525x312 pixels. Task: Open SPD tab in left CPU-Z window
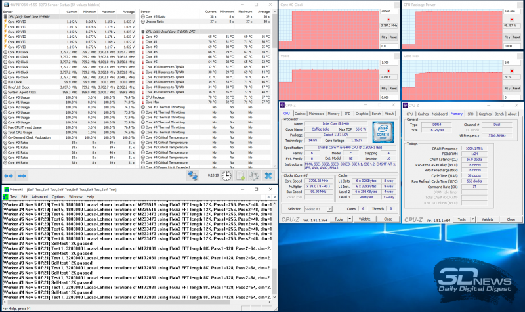tap(348, 114)
